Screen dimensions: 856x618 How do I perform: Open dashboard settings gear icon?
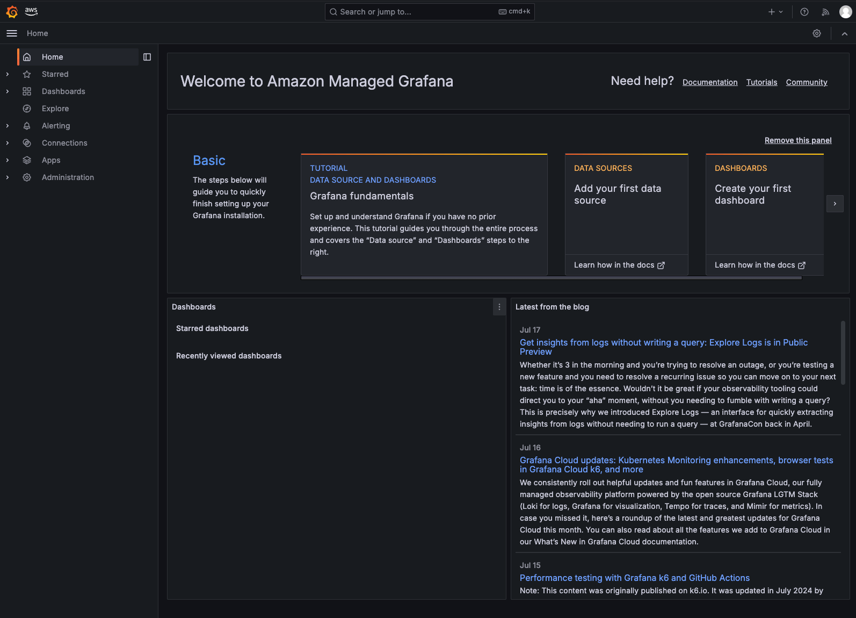point(817,33)
